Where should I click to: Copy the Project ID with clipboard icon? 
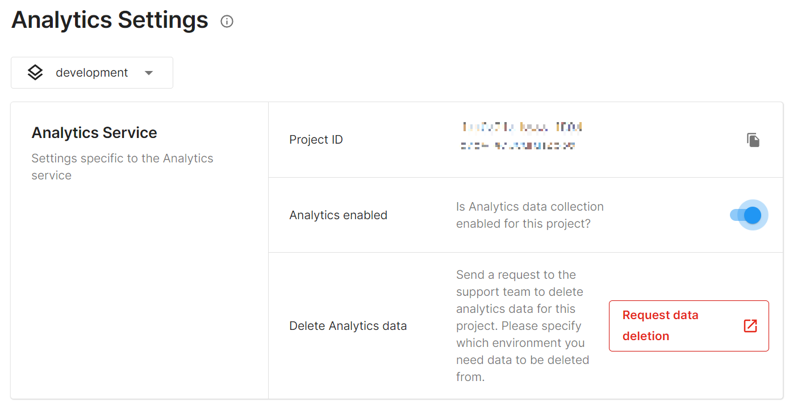[x=753, y=140]
